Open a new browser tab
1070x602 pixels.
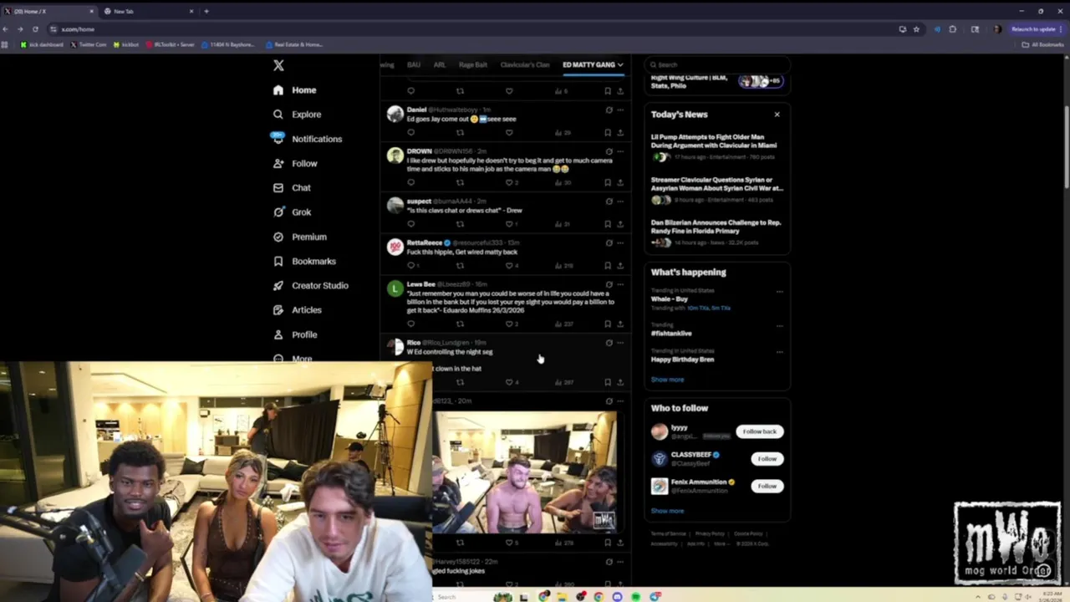[206, 12]
